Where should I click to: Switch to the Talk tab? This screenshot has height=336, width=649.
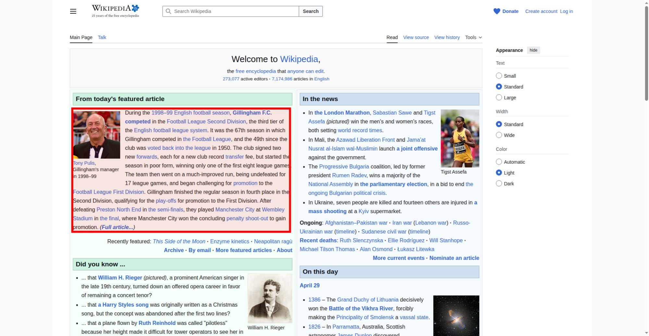[102, 37]
